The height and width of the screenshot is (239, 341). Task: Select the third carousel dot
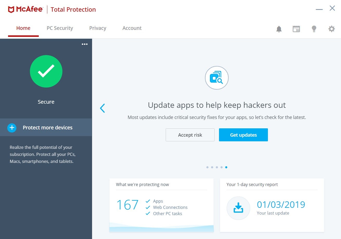coord(217,167)
